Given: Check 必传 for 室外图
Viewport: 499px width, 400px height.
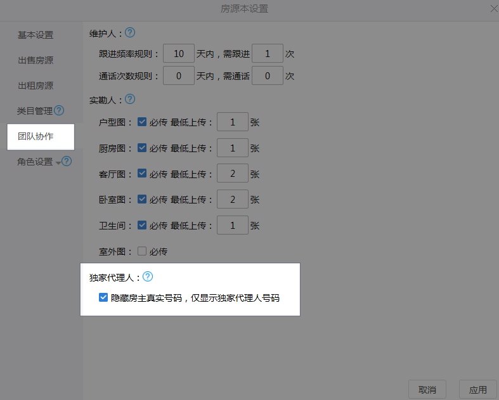Looking at the screenshot, I should [x=142, y=251].
